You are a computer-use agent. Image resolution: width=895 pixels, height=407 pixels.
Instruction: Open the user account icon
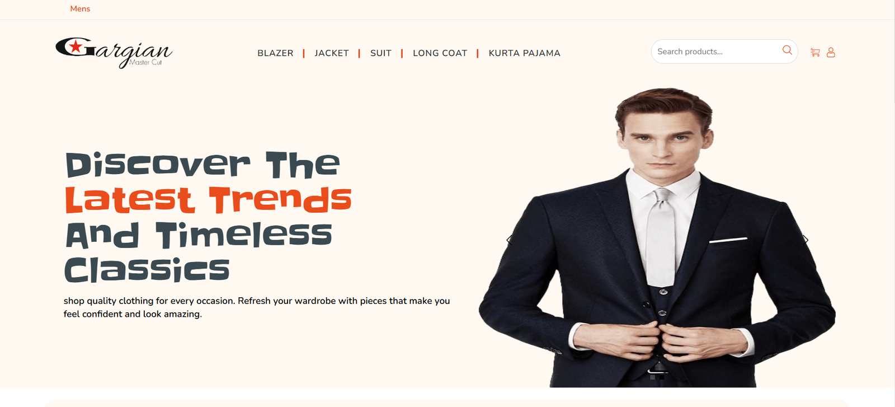[x=831, y=52]
